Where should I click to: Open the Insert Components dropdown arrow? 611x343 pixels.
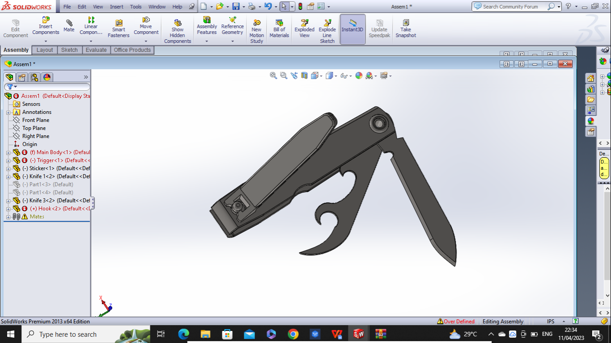(46, 41)
